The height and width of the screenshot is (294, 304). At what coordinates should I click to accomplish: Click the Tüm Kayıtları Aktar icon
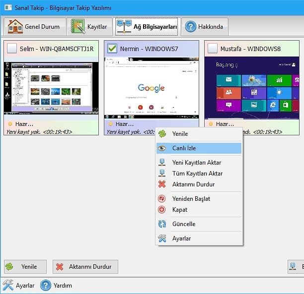(162, 173)
